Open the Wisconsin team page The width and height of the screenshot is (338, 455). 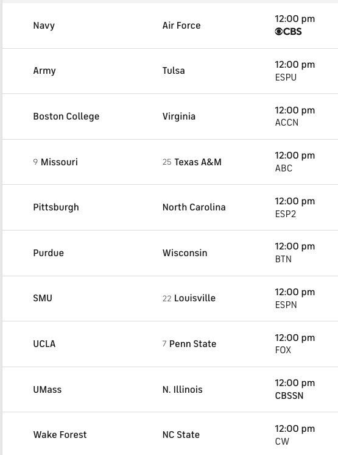(185, 253)
